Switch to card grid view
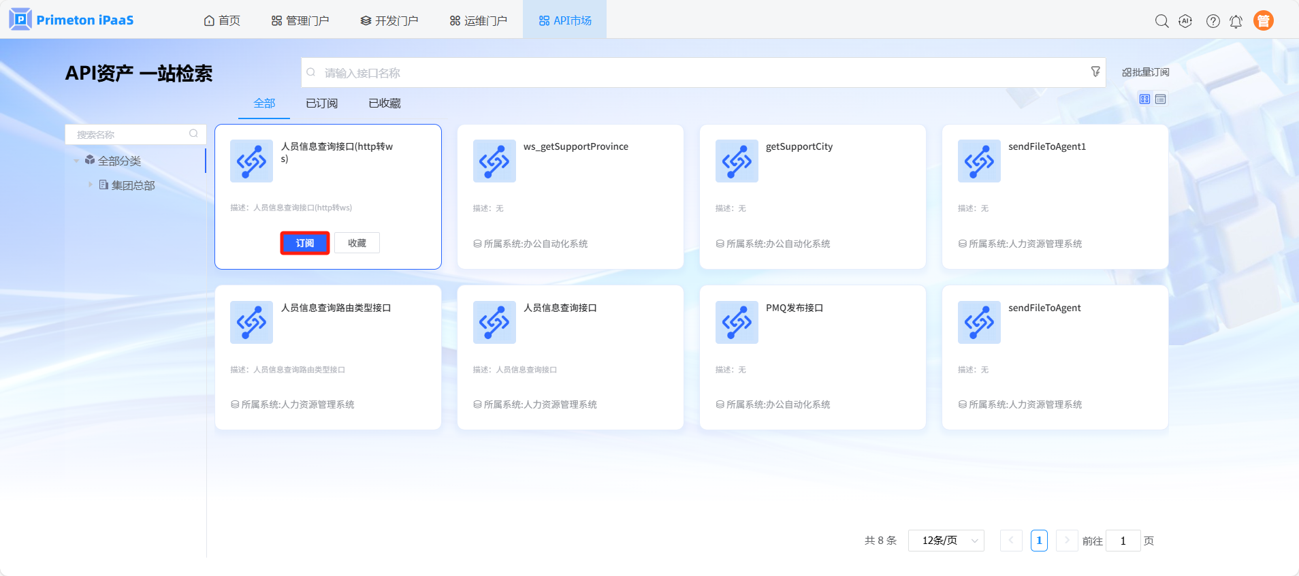Viewport: 1299px width, 576px height. [1144, 99]
